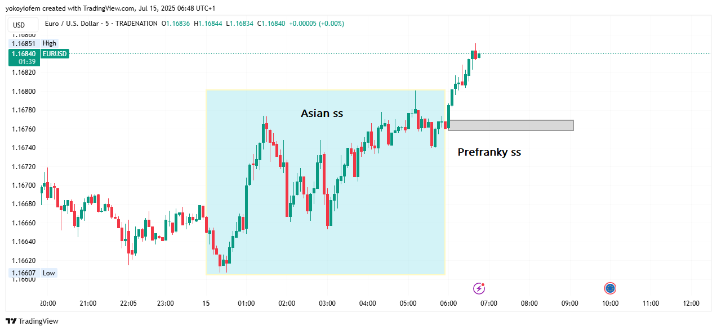Click the purple lightning news icon
Image resolution: width=717 pixels, height=331 pixels.
tap(479, 288)
